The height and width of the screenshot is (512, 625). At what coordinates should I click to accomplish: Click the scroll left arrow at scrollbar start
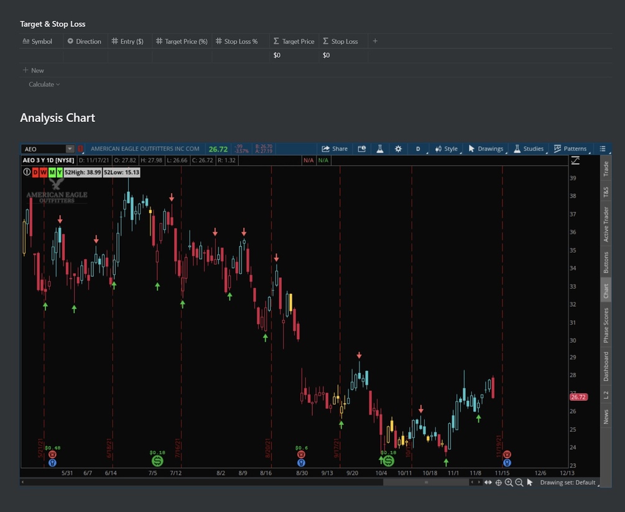click(23, 482)
